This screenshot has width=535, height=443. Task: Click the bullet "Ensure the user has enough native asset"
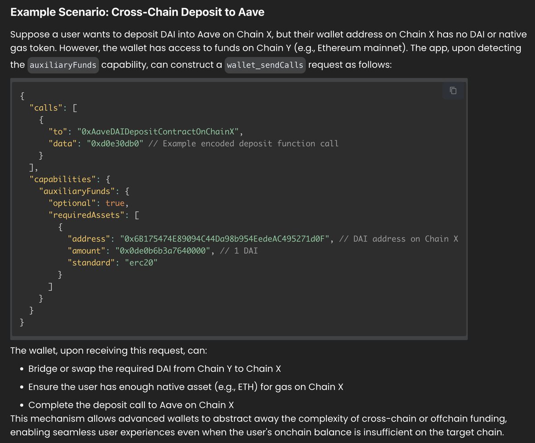(185, 387)
